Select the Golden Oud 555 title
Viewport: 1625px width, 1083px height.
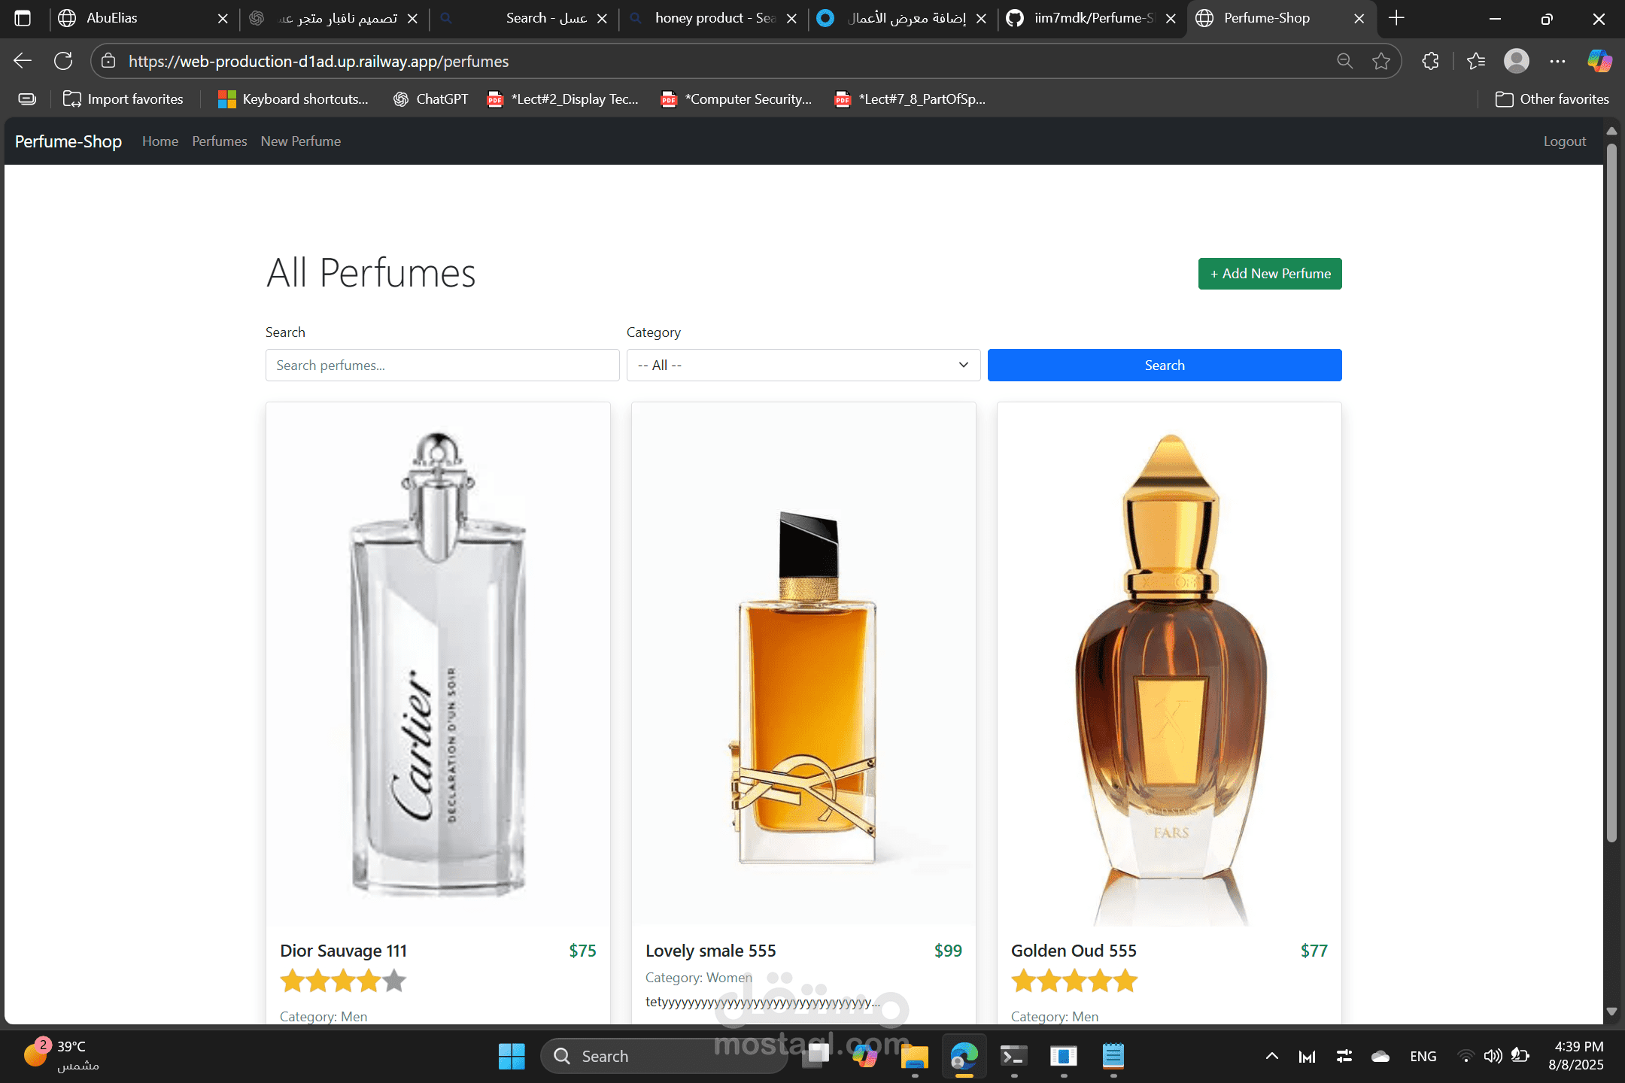1074,951
